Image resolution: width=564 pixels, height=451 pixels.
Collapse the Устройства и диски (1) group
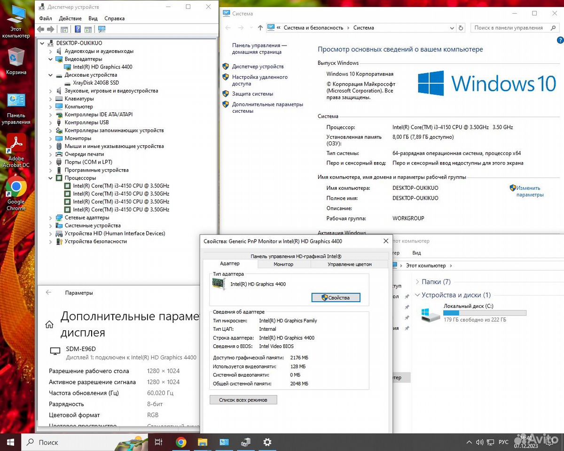[x=417, y=295]
